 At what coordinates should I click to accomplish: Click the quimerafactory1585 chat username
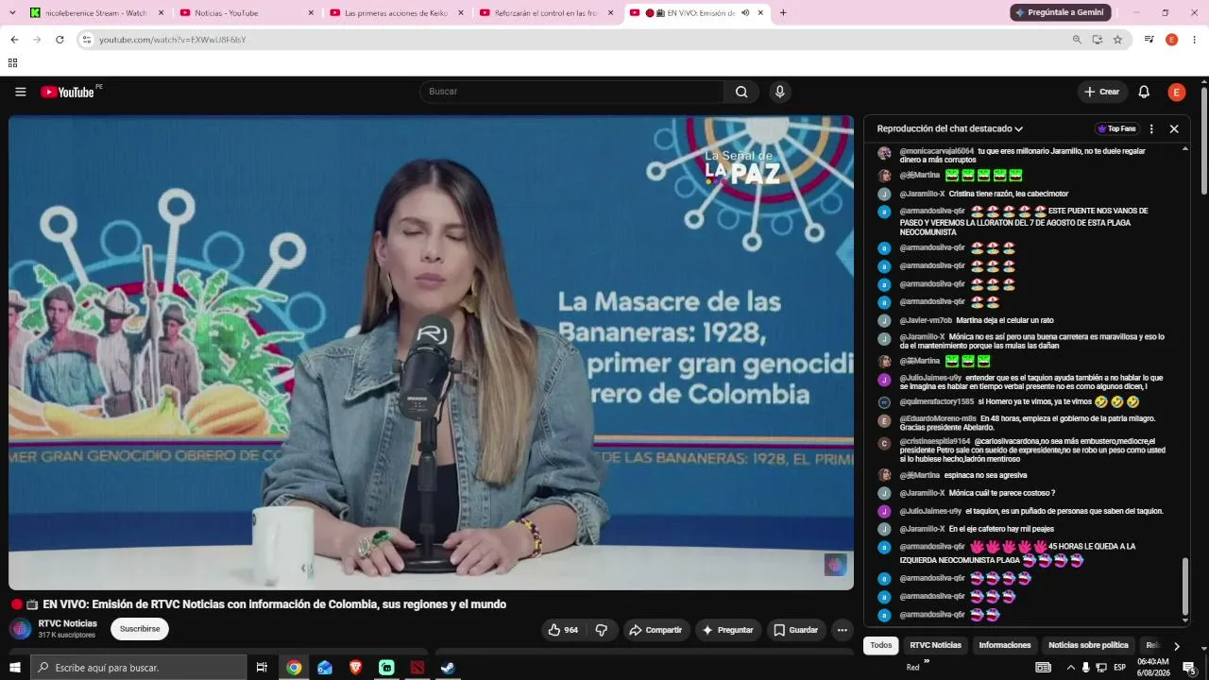936,401
